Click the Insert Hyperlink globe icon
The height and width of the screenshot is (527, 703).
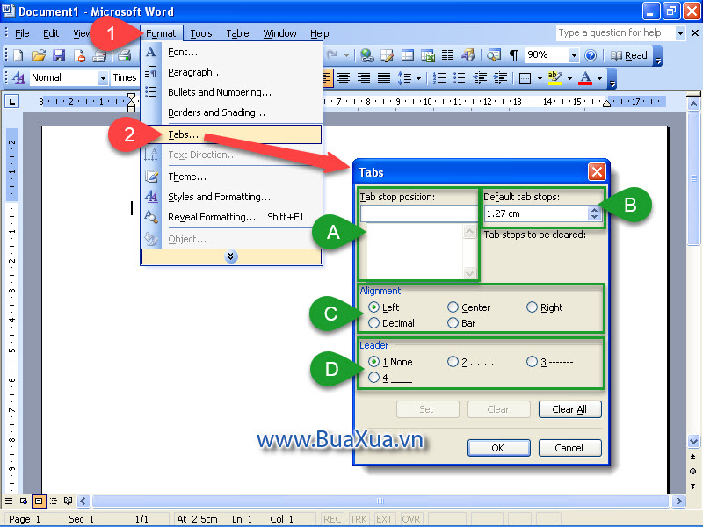[366, 55]
